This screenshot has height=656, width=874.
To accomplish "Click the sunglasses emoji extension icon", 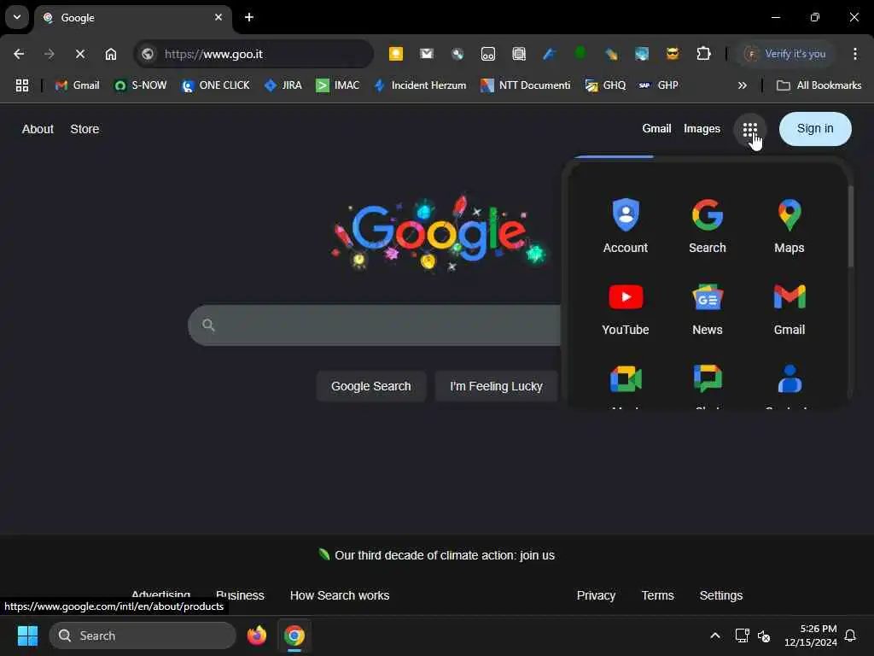I will pyautogui.click(x=673, y=54).
